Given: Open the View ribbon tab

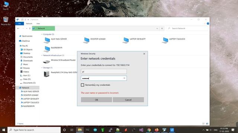Looking at the screenshot, I should 38,24.
